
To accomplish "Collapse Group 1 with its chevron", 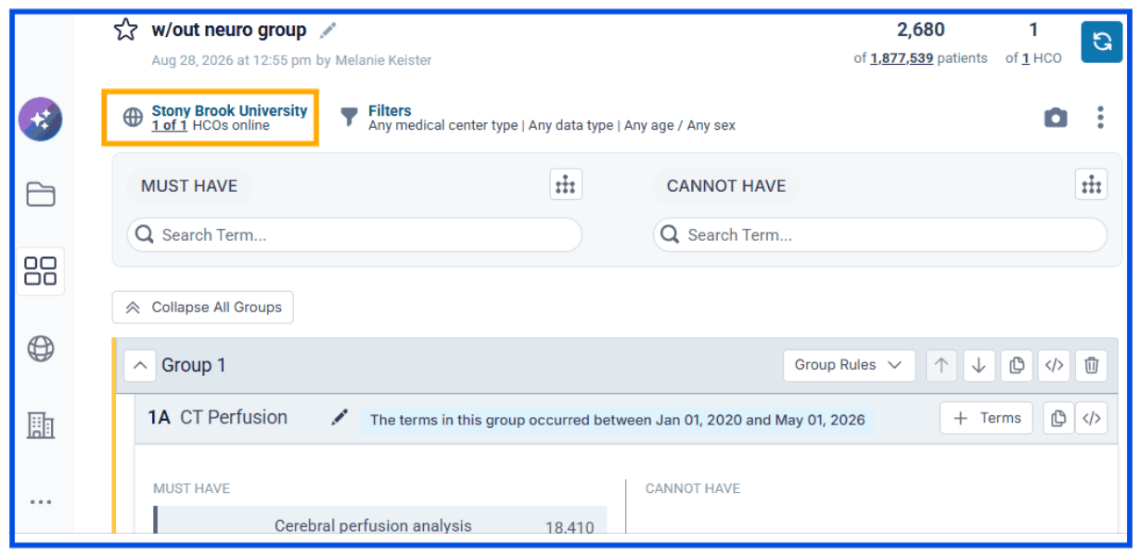I will tap(139, 365).
